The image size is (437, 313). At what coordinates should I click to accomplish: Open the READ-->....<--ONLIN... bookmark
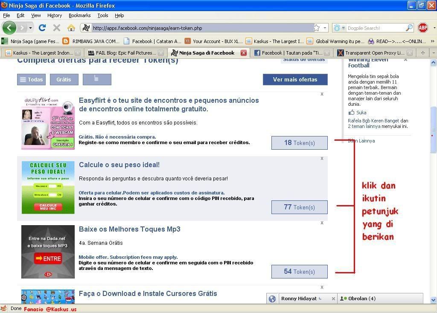tap(397, 41)
